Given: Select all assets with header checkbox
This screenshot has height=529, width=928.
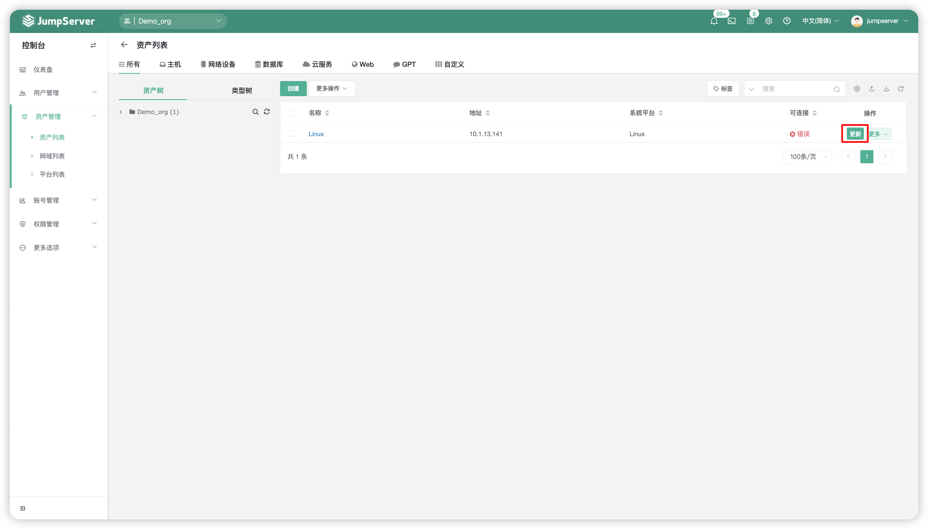Looking at the screenshot, I should [x=291, y=113].
